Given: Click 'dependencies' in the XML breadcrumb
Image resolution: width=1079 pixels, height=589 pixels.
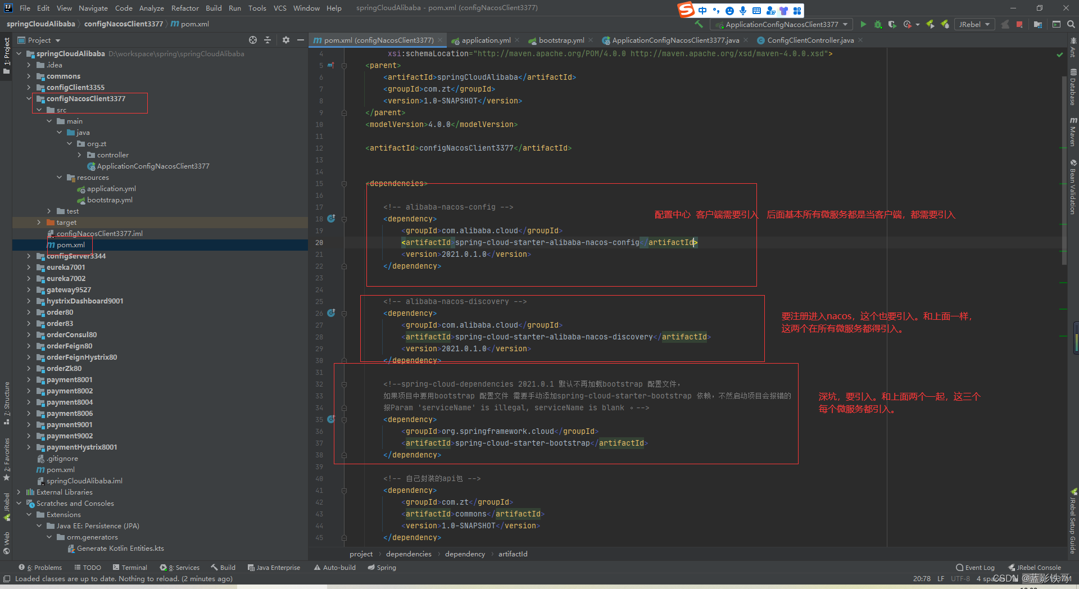Looking at the screenshot, I should pyautogui.click(x=409, y=554).
